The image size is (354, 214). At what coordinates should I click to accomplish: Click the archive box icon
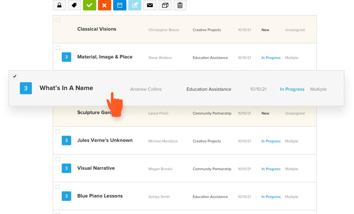165,5
